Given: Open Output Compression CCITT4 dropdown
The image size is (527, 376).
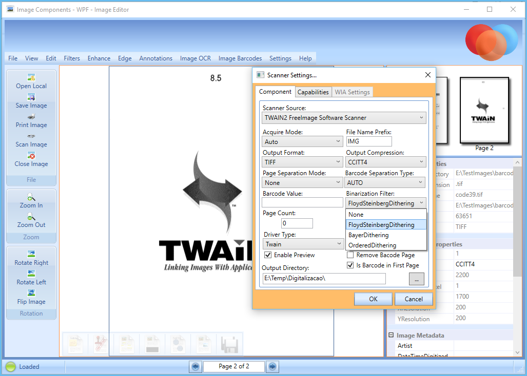Looking at the screenshot, I should coord(385,162).
